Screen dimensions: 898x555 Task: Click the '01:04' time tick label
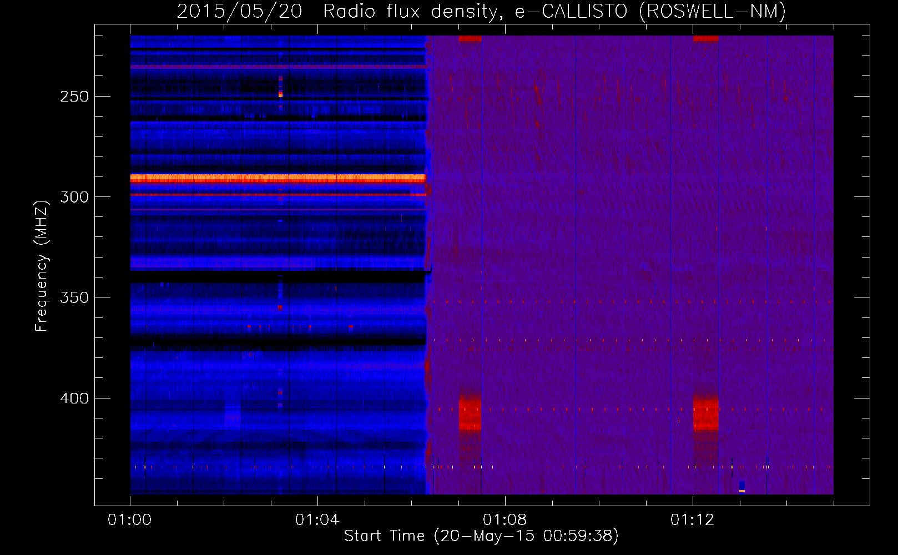click(317, 520)
